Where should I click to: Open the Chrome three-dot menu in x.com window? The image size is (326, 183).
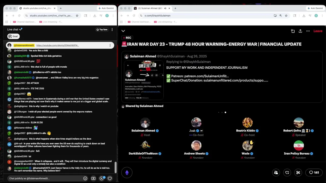pos(322,16)
